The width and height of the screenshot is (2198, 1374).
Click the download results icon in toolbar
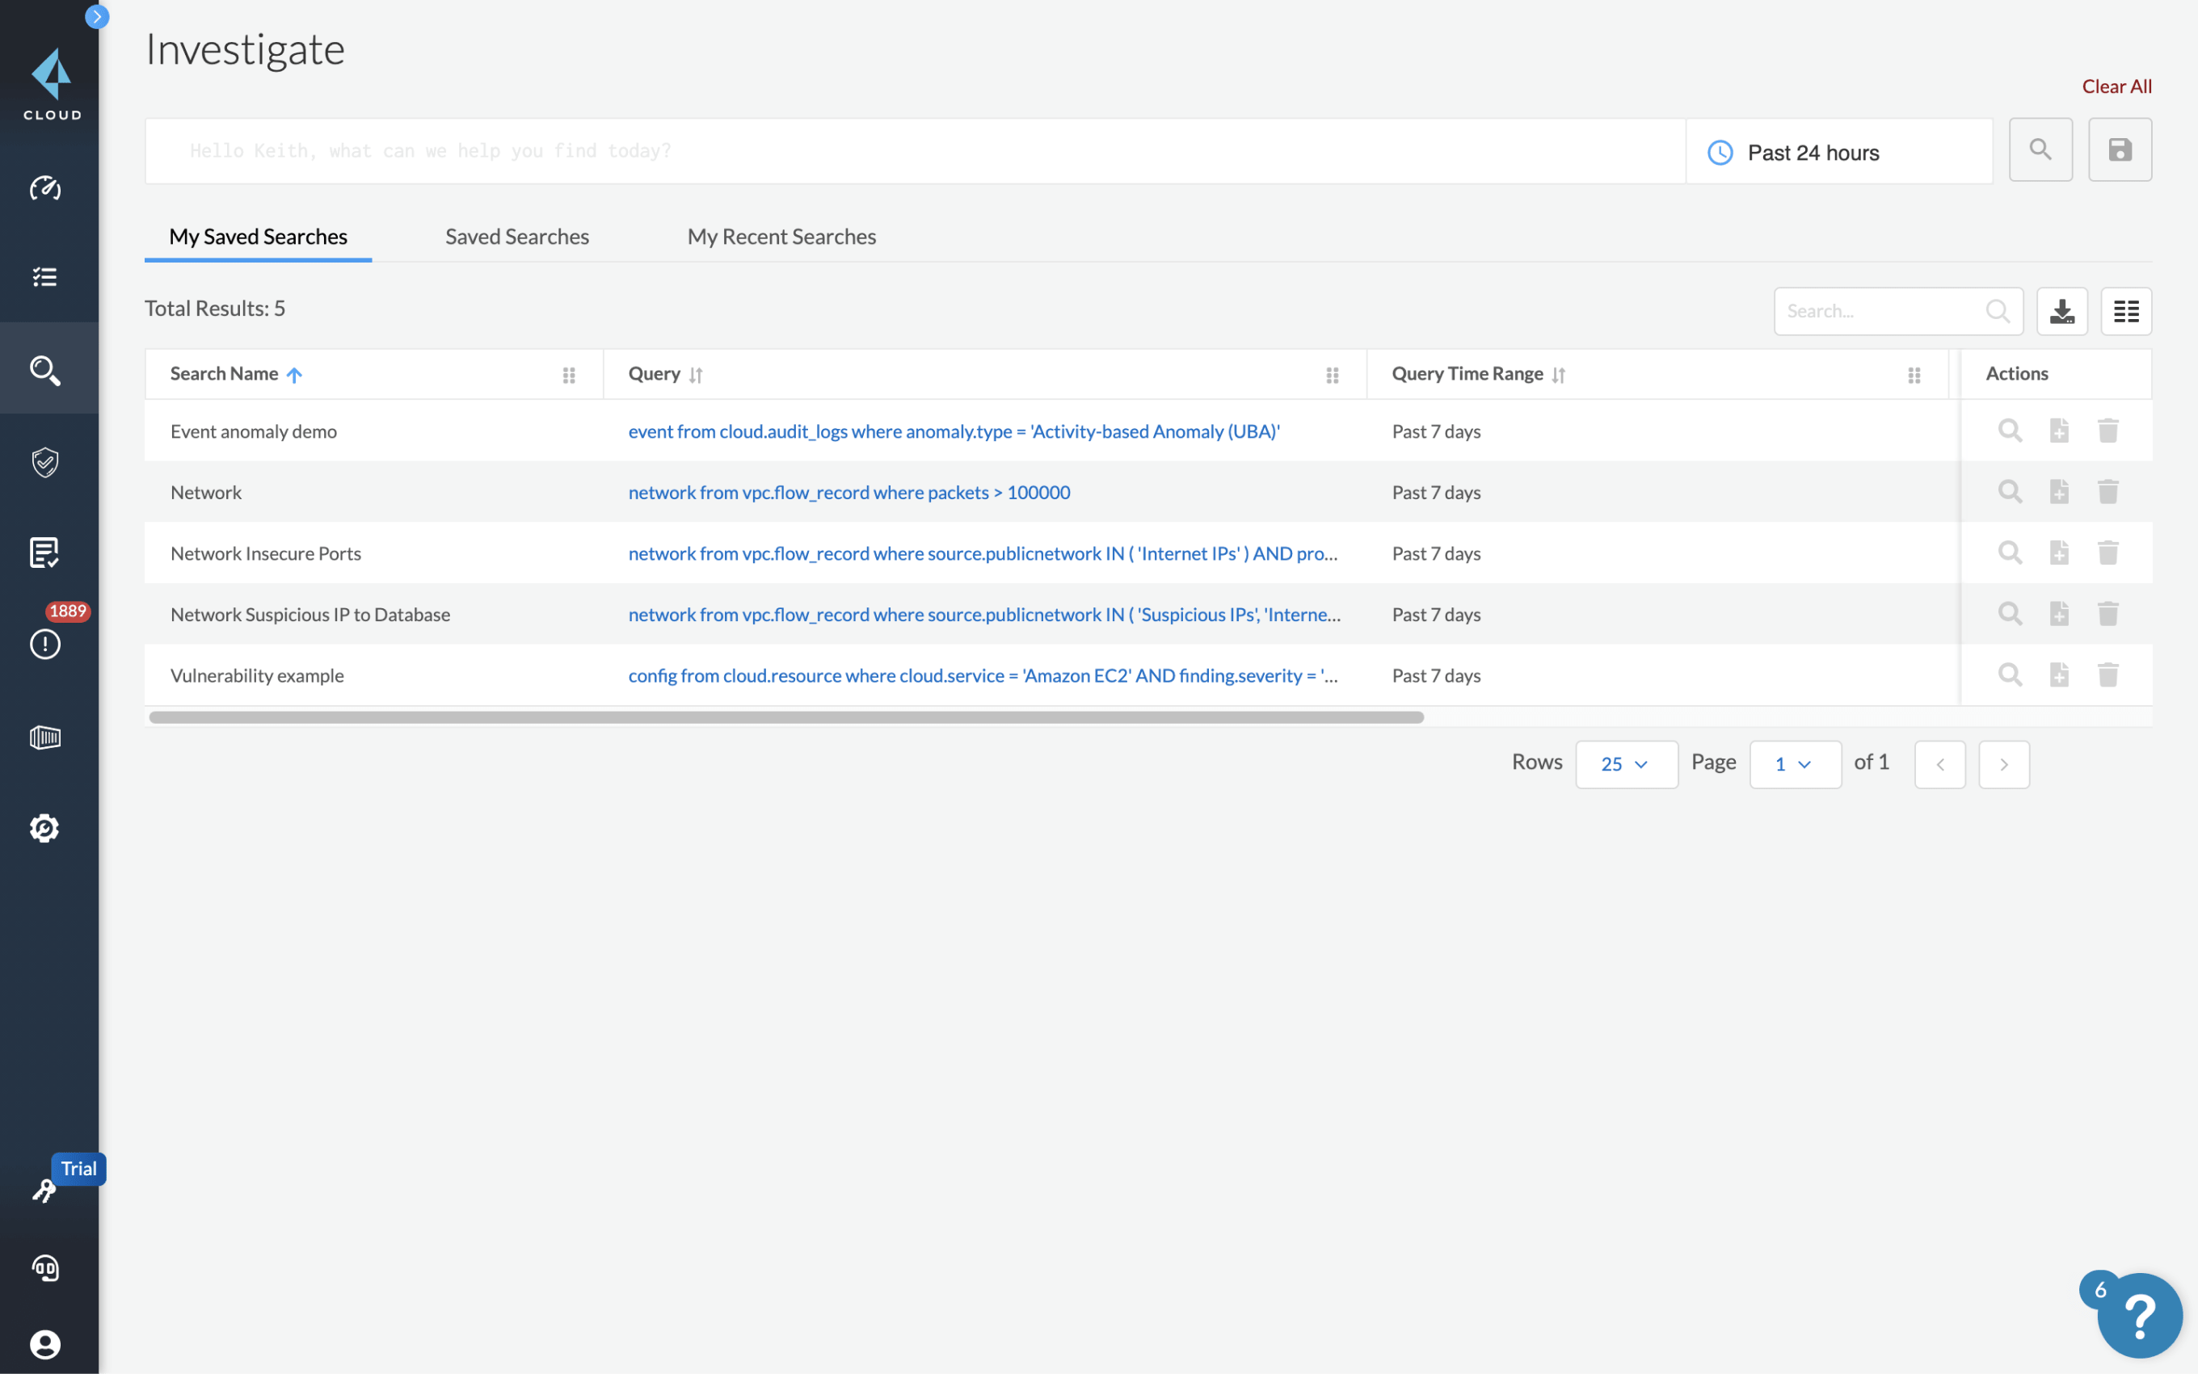(2061, 310)
